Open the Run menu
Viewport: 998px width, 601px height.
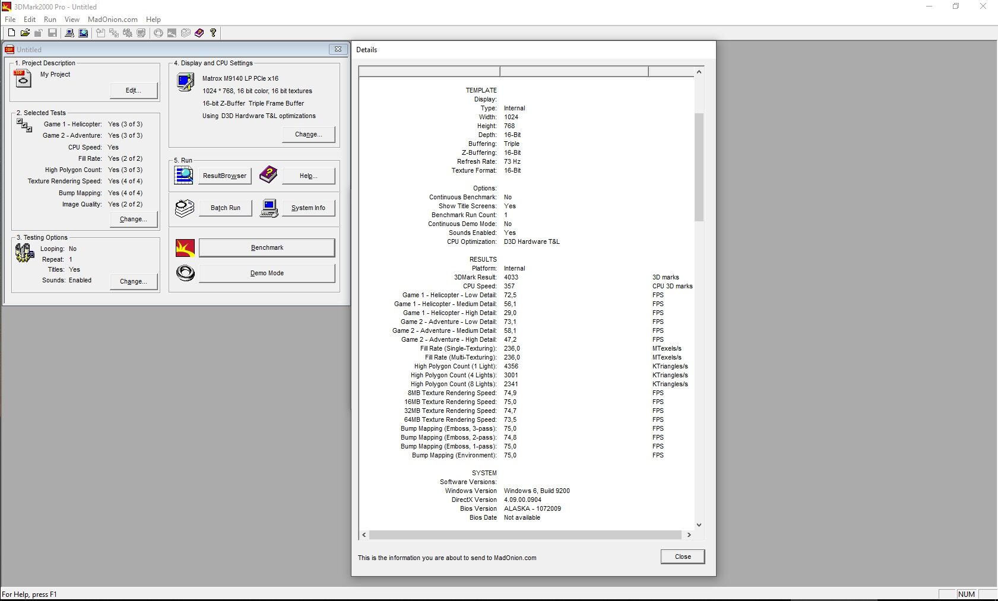pyautogui.click(x=50, y=20)
